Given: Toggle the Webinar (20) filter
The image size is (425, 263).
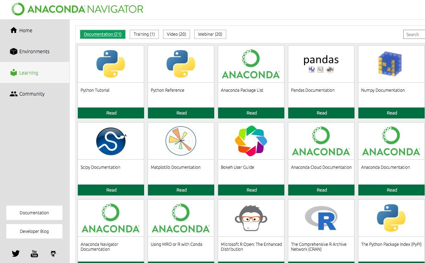Looking at the screenshot, I should (210, 34).
